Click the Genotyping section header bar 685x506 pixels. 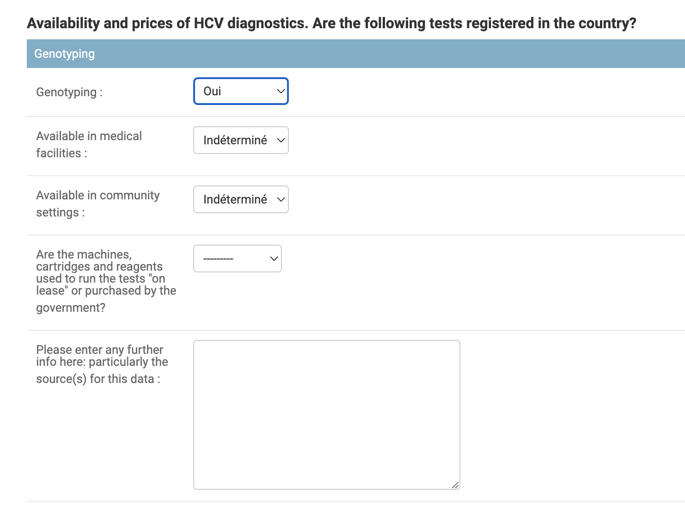click(x=356, y=54)
